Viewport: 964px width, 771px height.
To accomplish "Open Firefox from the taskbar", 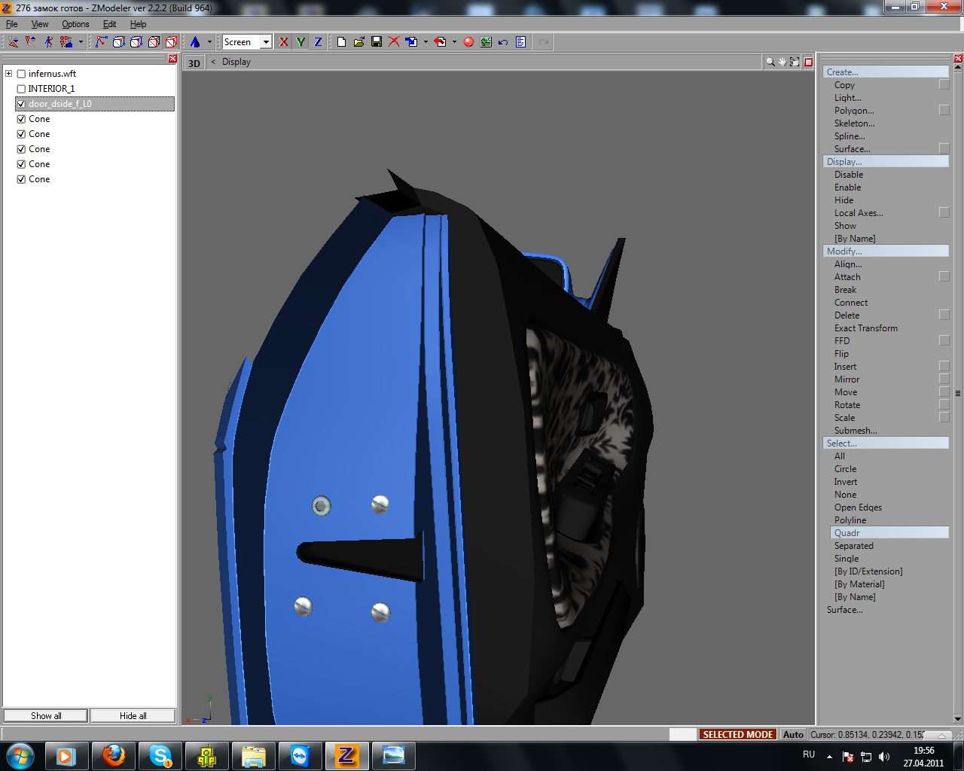I will [114, 755].
